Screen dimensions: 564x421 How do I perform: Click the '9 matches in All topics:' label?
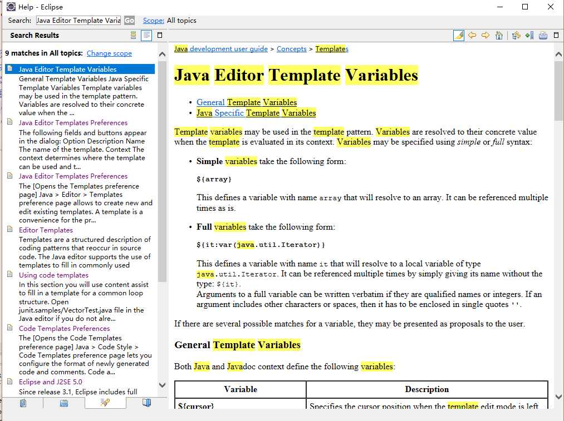[x=44, y=53]
